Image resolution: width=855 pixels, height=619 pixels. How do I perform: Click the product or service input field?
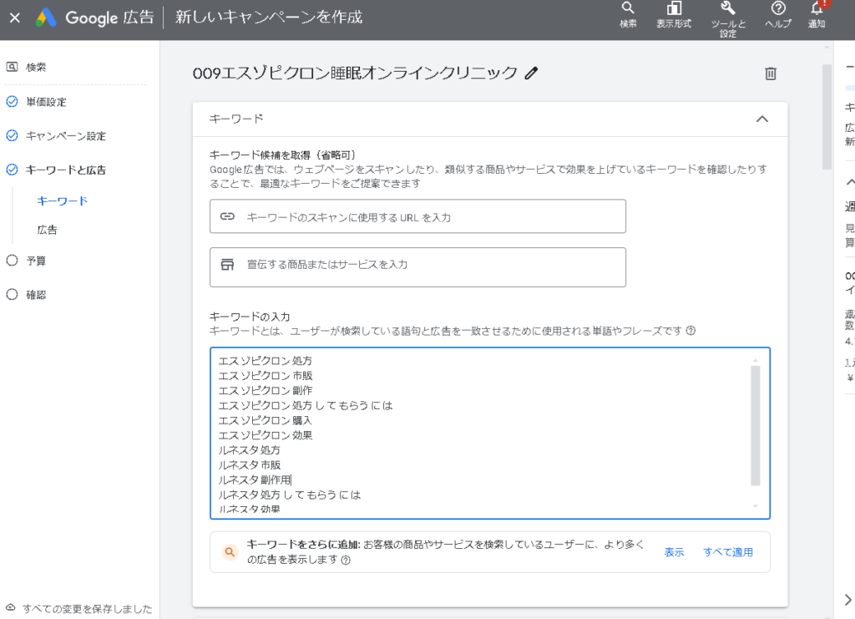click(417, 267)
